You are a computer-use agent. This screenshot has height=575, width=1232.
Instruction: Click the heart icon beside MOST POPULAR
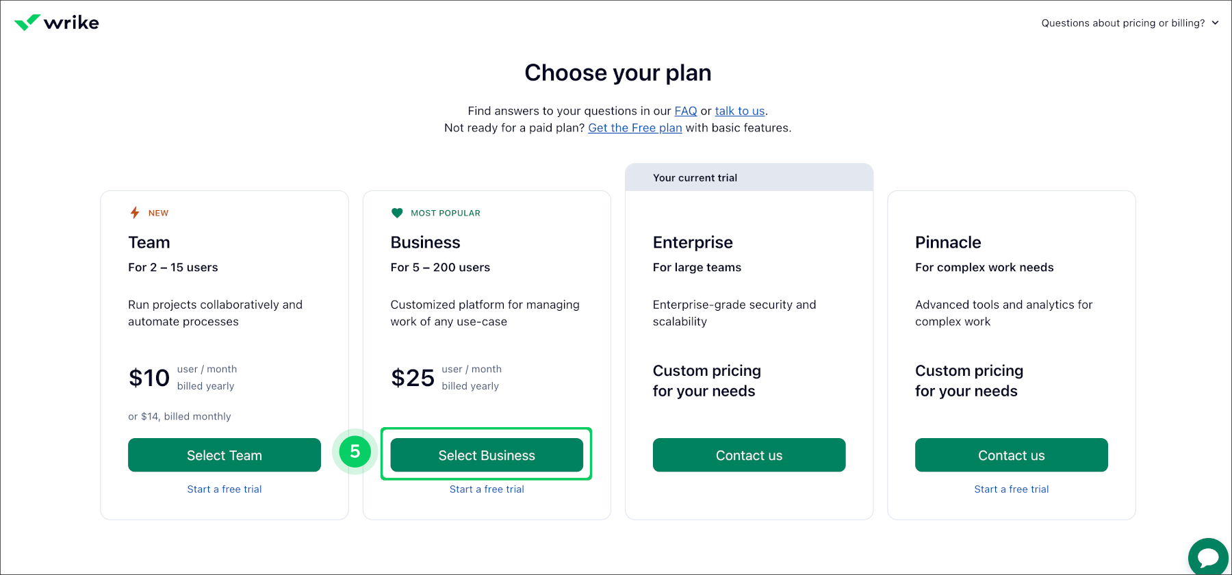(398, 212)
